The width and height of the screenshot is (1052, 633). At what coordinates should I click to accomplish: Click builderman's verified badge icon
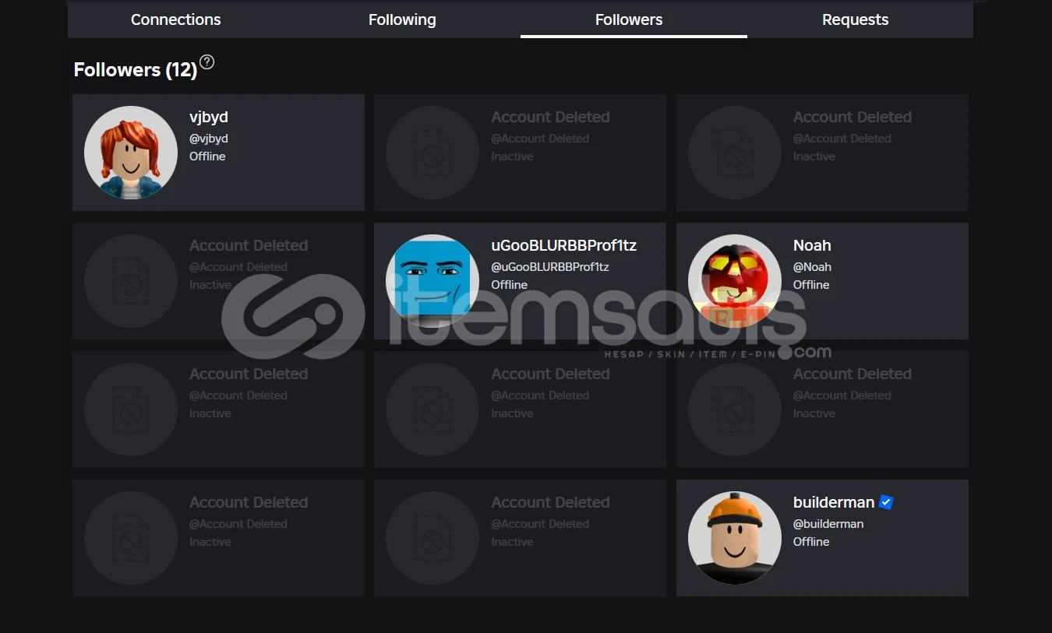pos(886,502)
